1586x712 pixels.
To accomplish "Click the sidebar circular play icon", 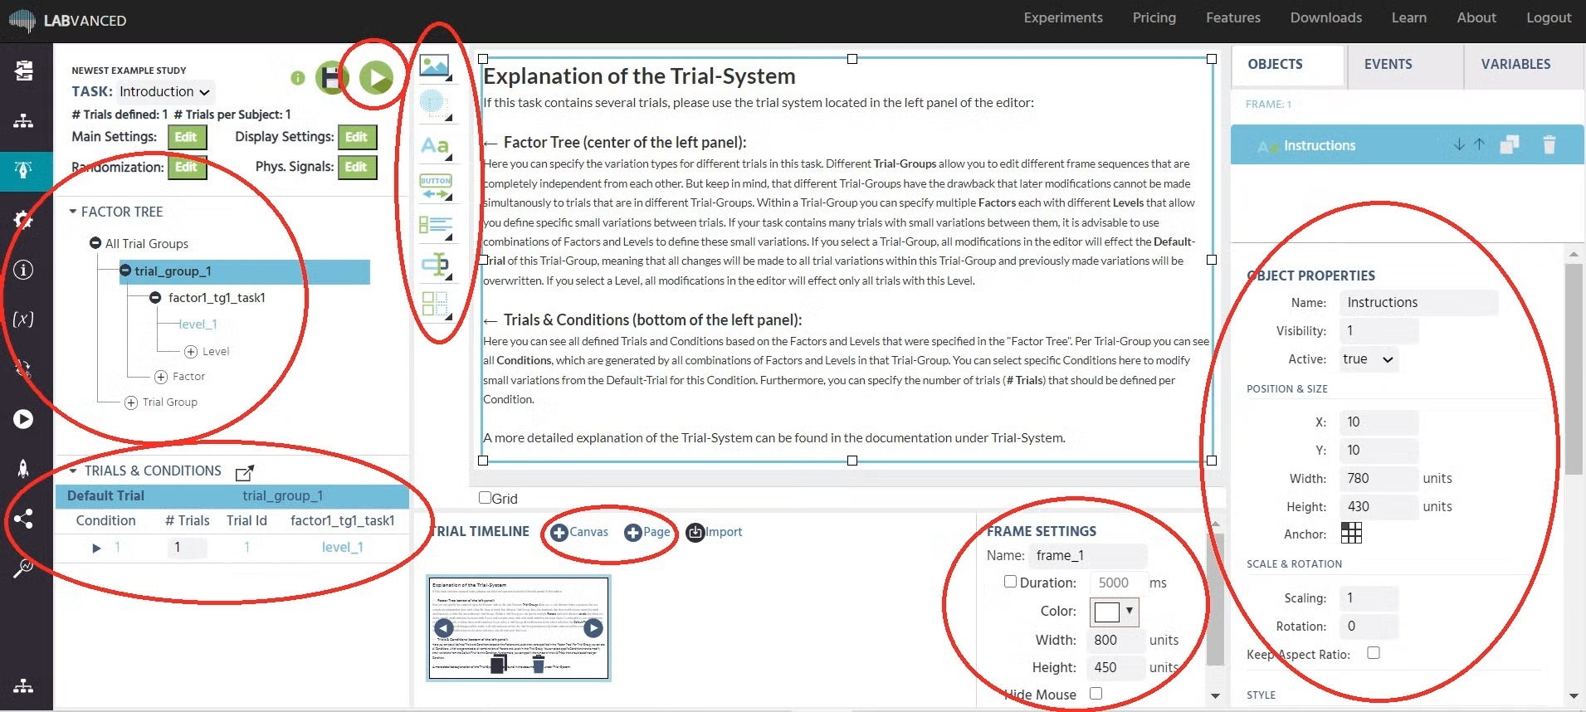I will [x=23, y=419].
